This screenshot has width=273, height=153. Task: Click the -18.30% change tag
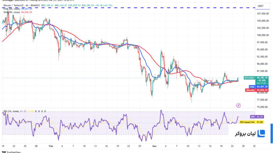tap(261, 80)
